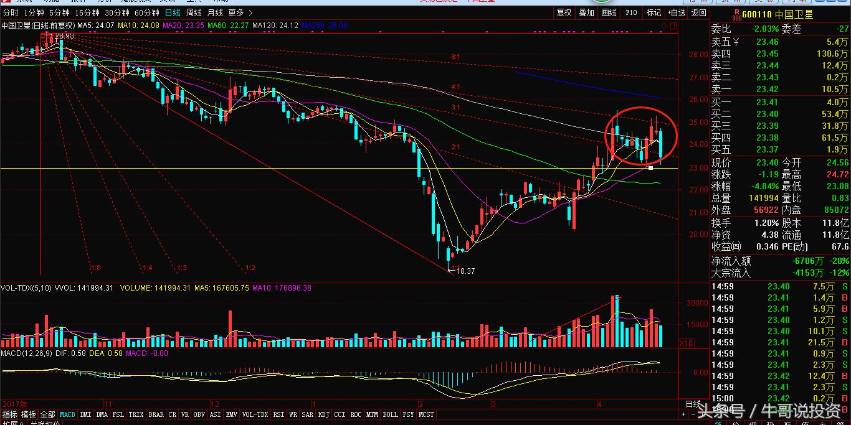Screen dimensions: 851x425
Task: Click the 返回 back button
Action: tap(699, 13)
